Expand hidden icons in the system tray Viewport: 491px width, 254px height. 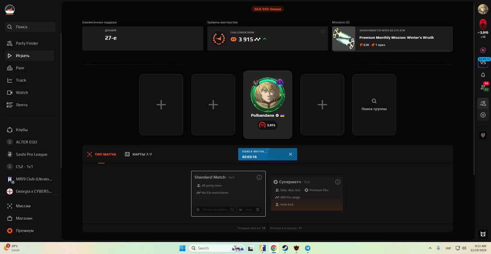430,248
